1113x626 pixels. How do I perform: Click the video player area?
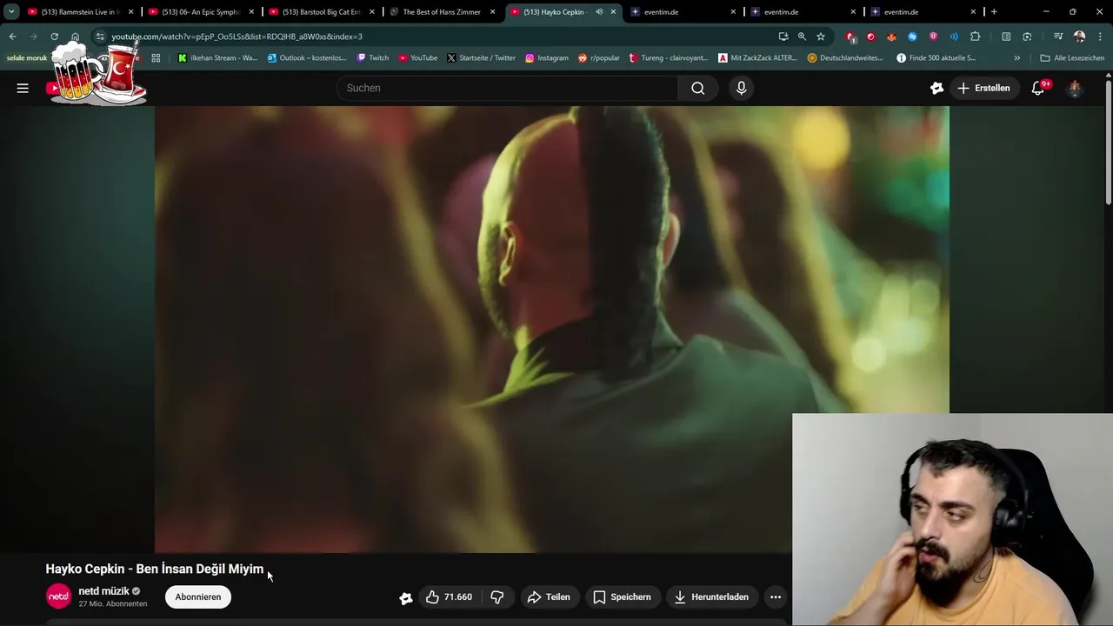[552, 330]
